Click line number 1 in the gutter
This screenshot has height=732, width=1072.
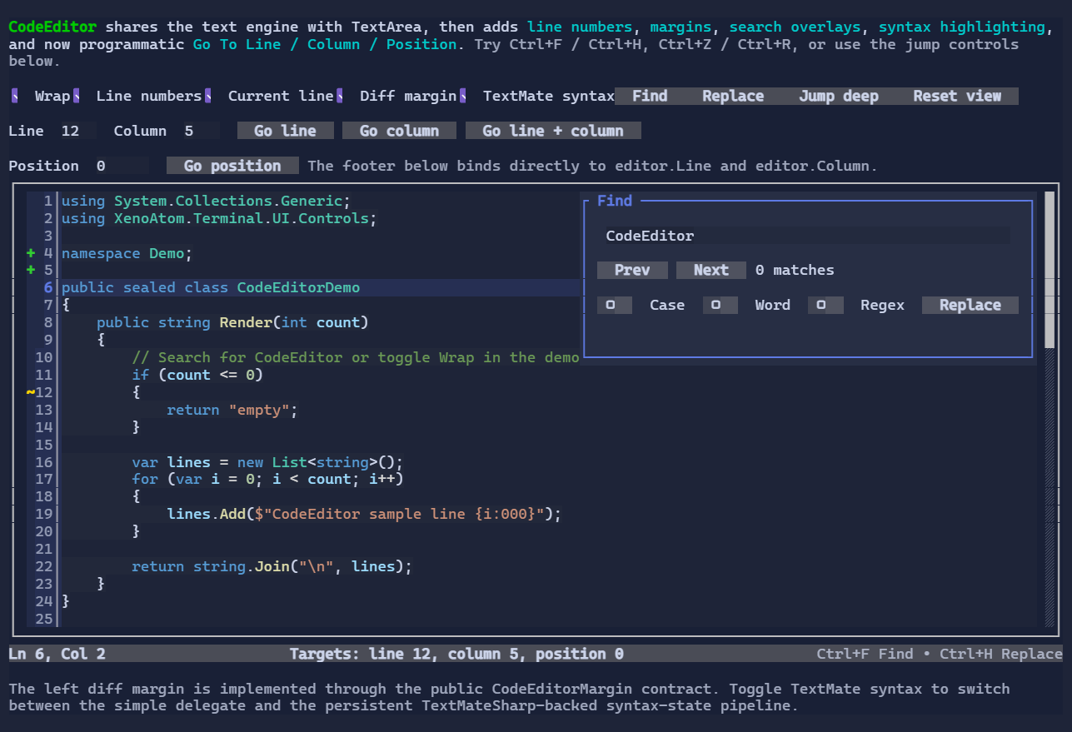[48, 201]
